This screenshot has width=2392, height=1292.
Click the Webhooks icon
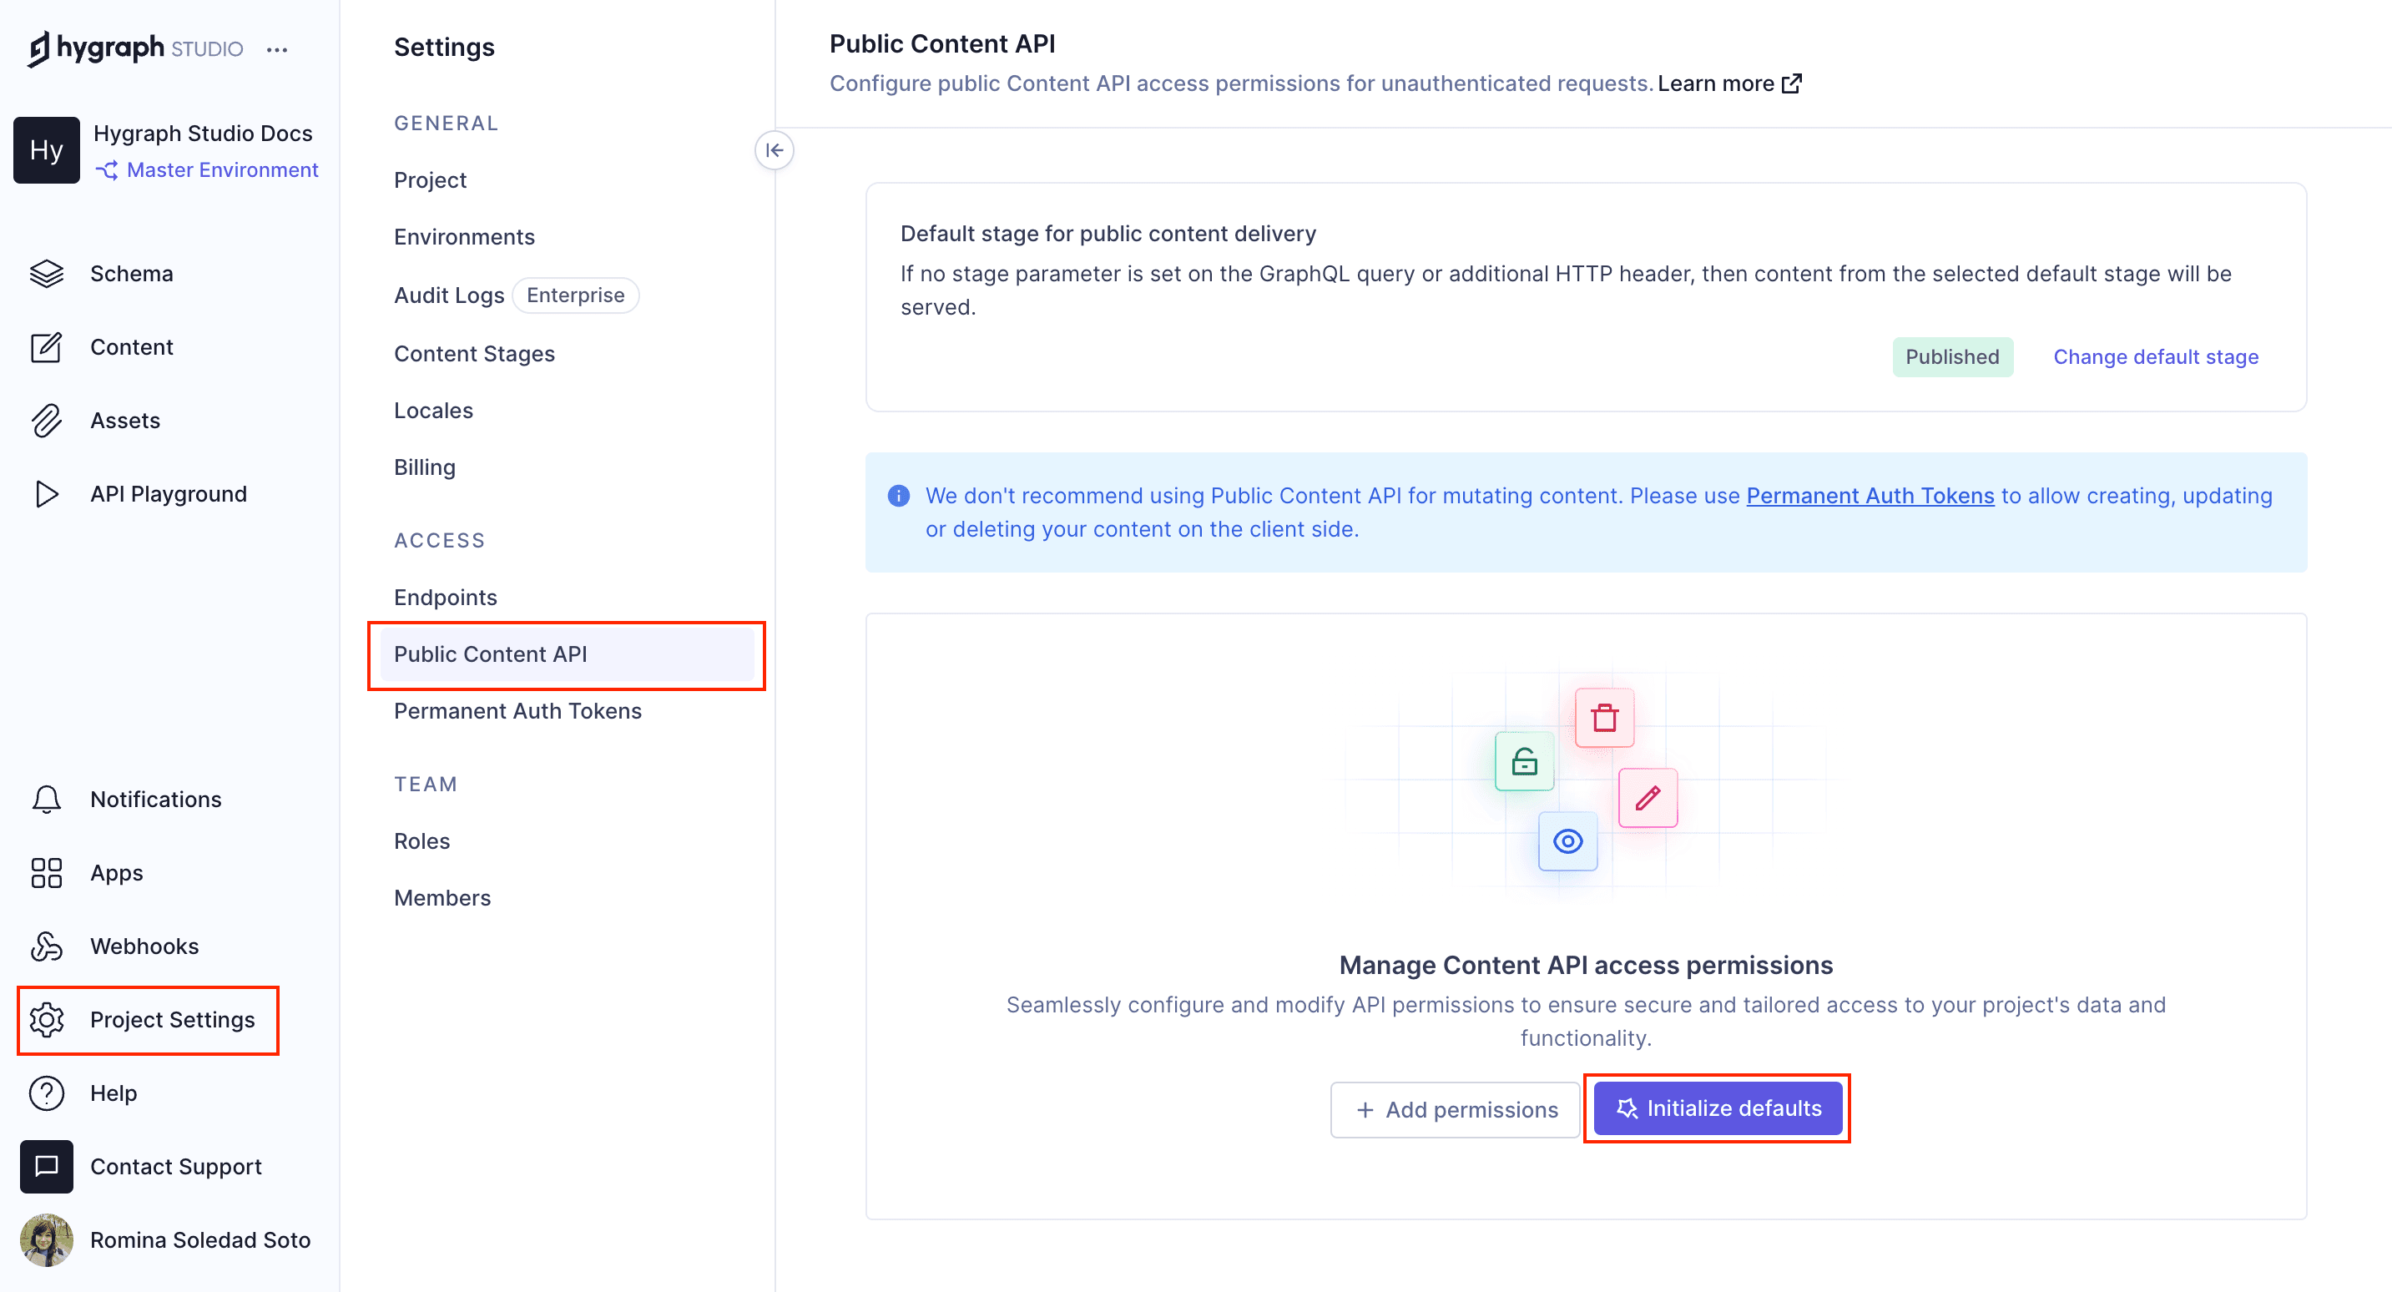[x=47, y=946]
